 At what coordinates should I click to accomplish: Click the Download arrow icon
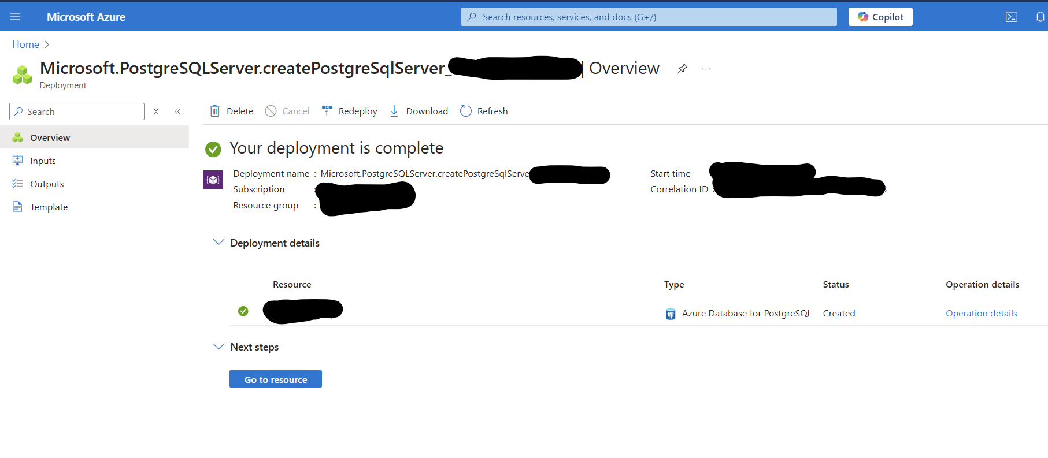[394, 111]
